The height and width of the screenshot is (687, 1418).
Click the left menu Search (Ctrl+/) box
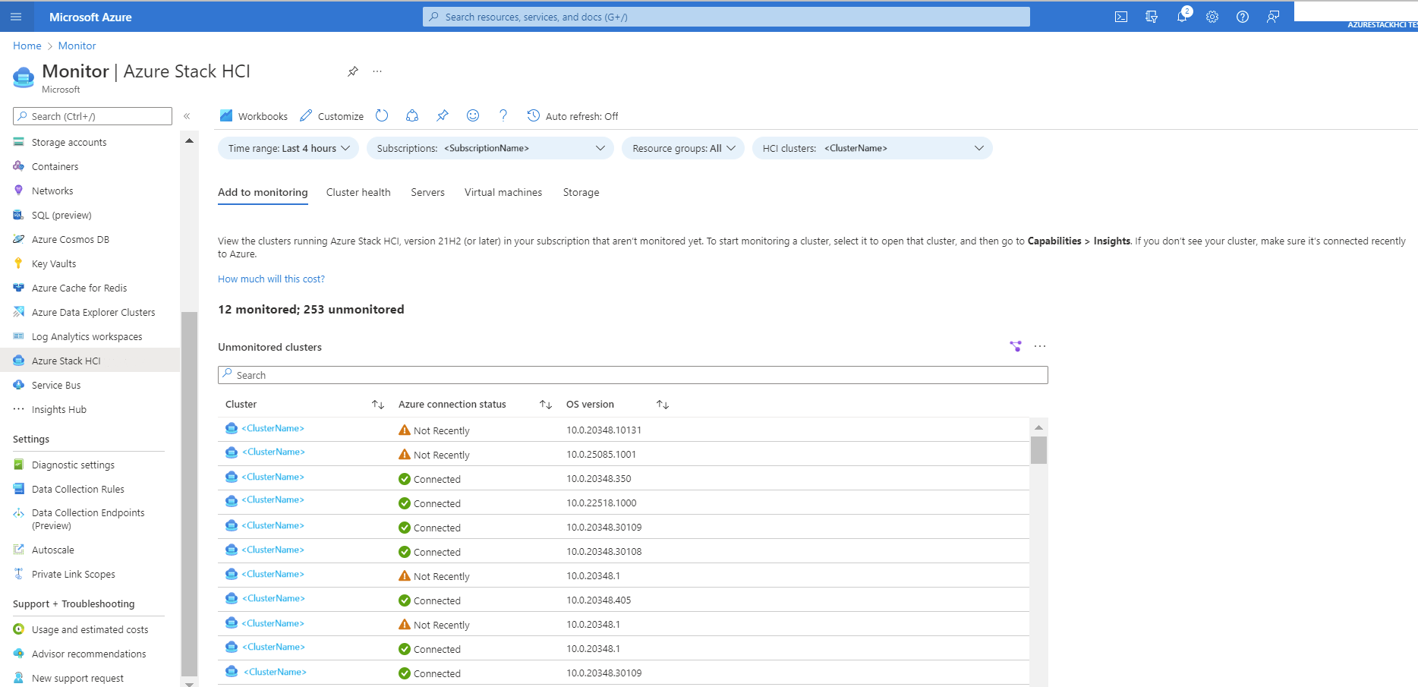click(93, 116)
